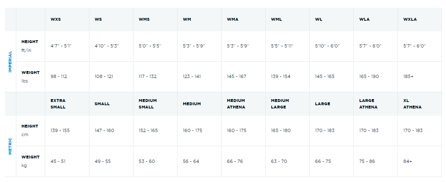This screenshot has height=182, width=446.
Task: Click the WXLA size header
Action: 410,19
